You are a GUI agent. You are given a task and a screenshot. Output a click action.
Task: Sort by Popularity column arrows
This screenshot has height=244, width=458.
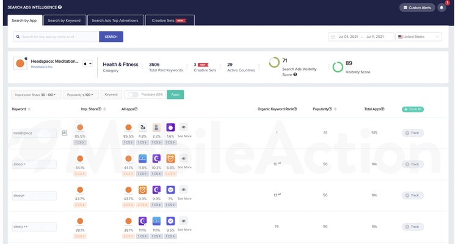pos(335,109)
